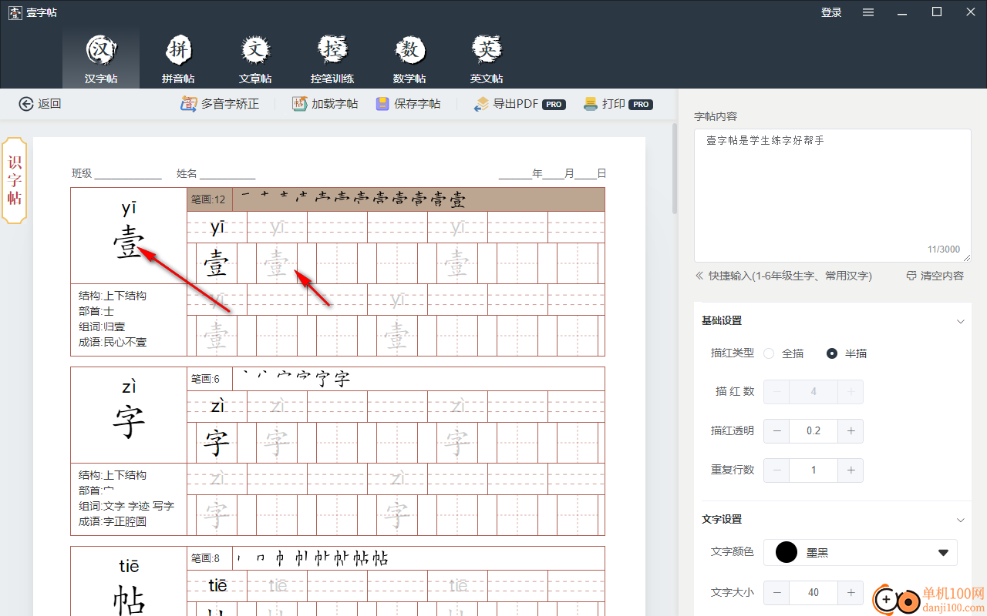Click the 壹字帖 app logo icon
The image size is (987, 616).
coord(15,13)
